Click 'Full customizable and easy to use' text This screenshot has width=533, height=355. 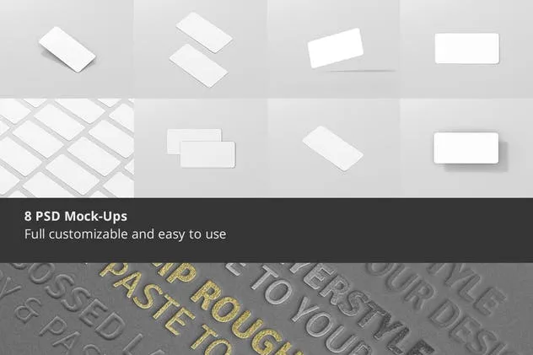[125, 234]
